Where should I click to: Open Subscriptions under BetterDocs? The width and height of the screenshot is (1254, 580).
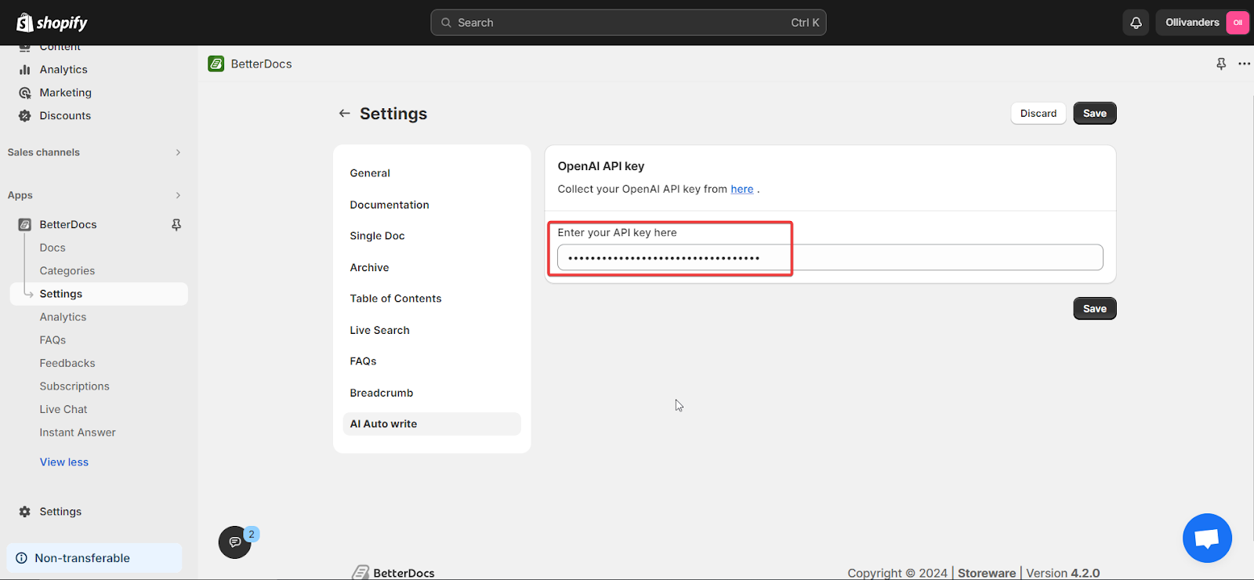click(x=74, y=386)
